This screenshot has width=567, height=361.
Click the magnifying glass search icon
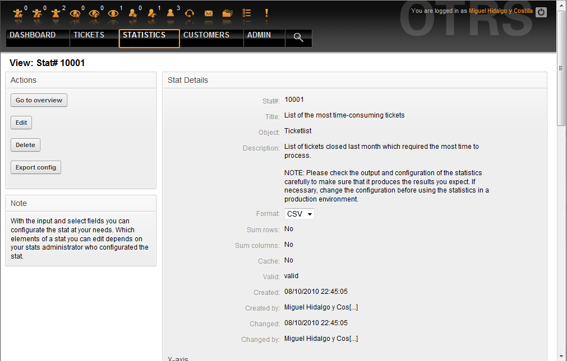pos(298,37)
